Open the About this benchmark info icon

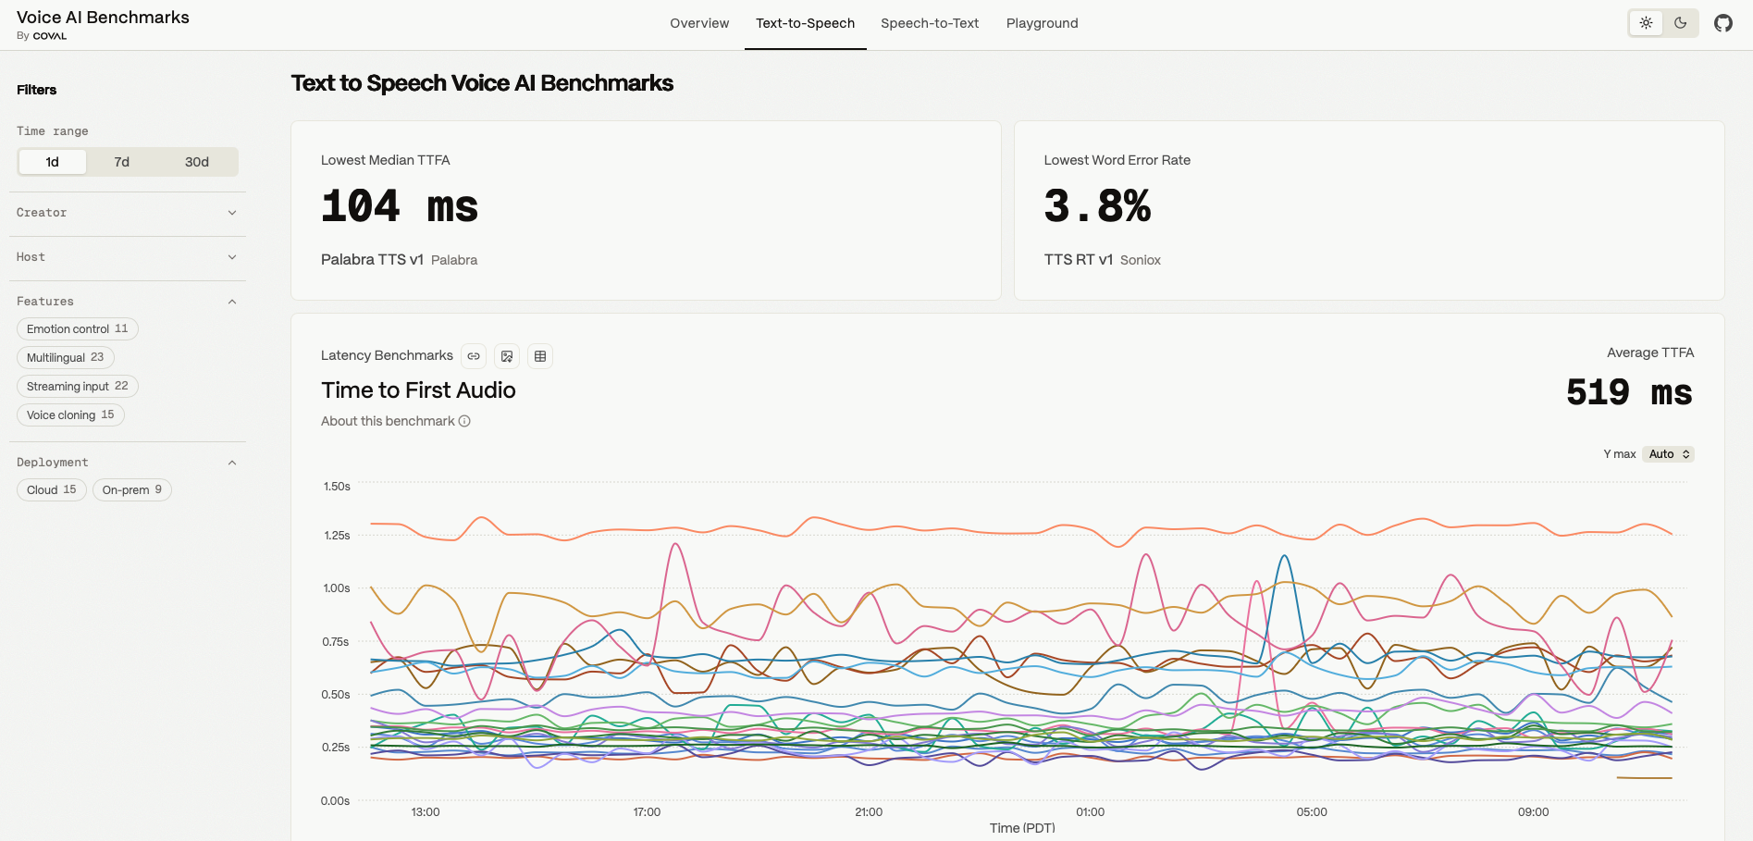tap(464, 421)
